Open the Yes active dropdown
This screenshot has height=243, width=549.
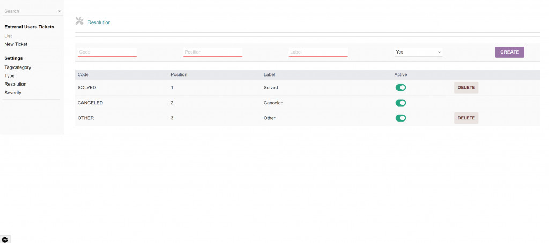tap(418, 52)
